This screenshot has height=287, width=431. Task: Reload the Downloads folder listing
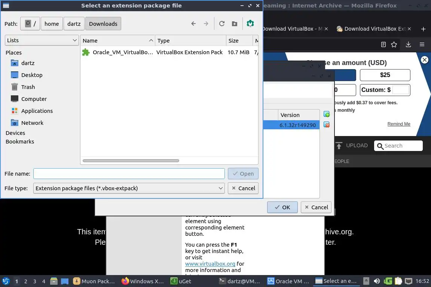[222, 24]
